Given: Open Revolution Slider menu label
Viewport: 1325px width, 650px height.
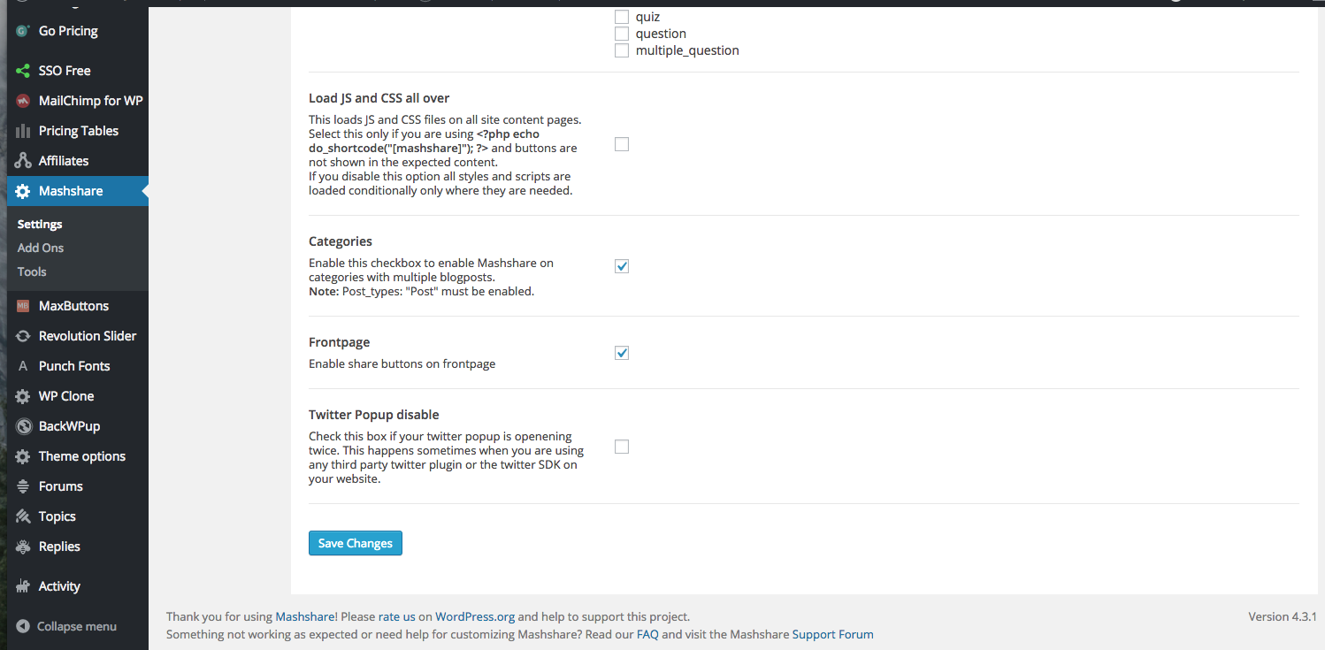Looking at the screenshot, I should click(88, 336).
